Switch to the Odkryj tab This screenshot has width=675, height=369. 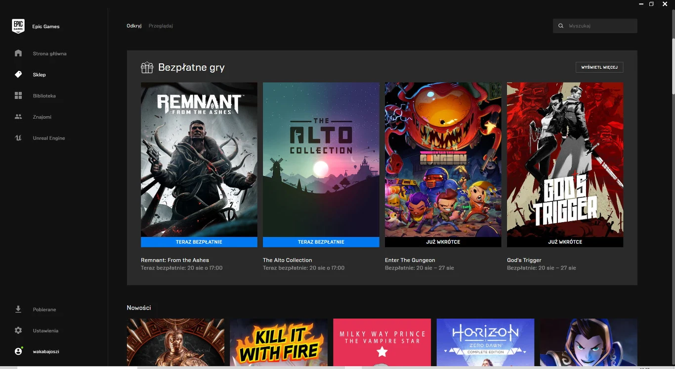coord(134,26)
